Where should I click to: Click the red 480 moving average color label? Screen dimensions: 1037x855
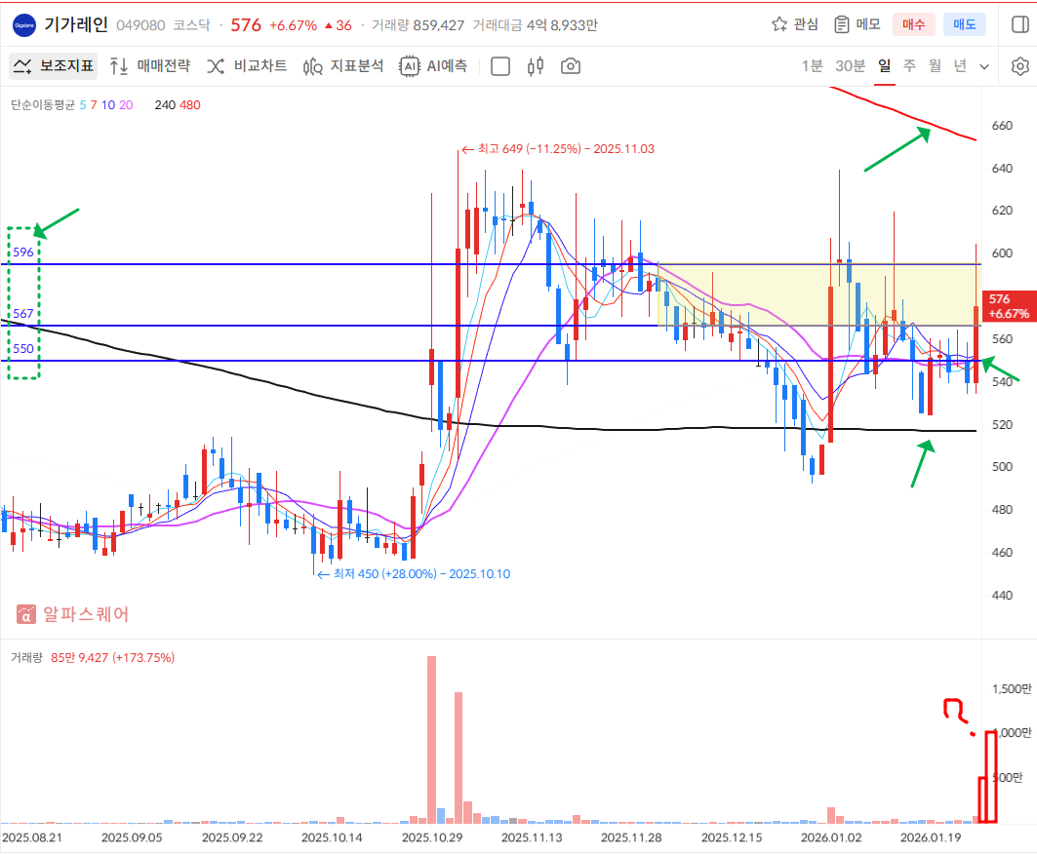tap(190, 104)
